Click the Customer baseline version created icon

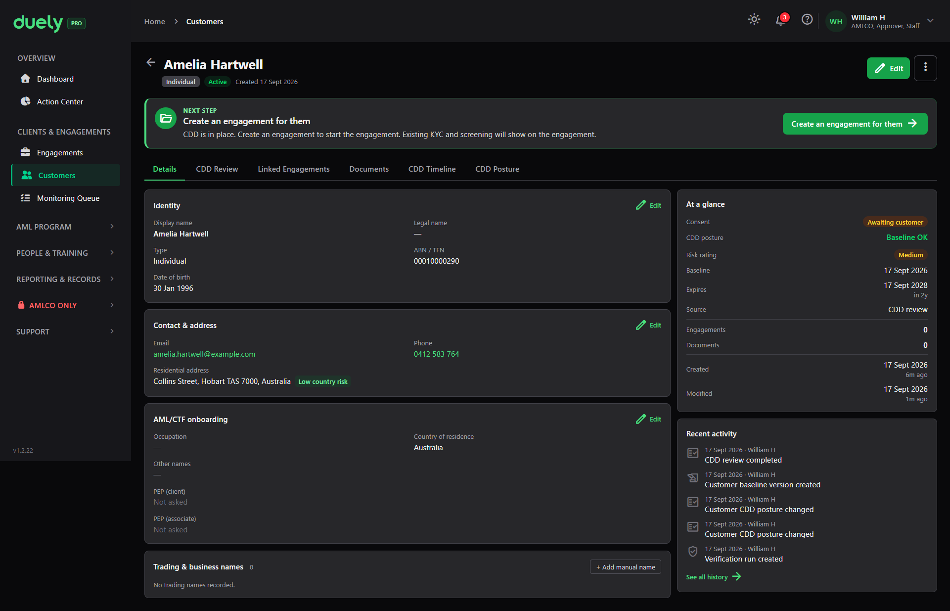point(693,478)
